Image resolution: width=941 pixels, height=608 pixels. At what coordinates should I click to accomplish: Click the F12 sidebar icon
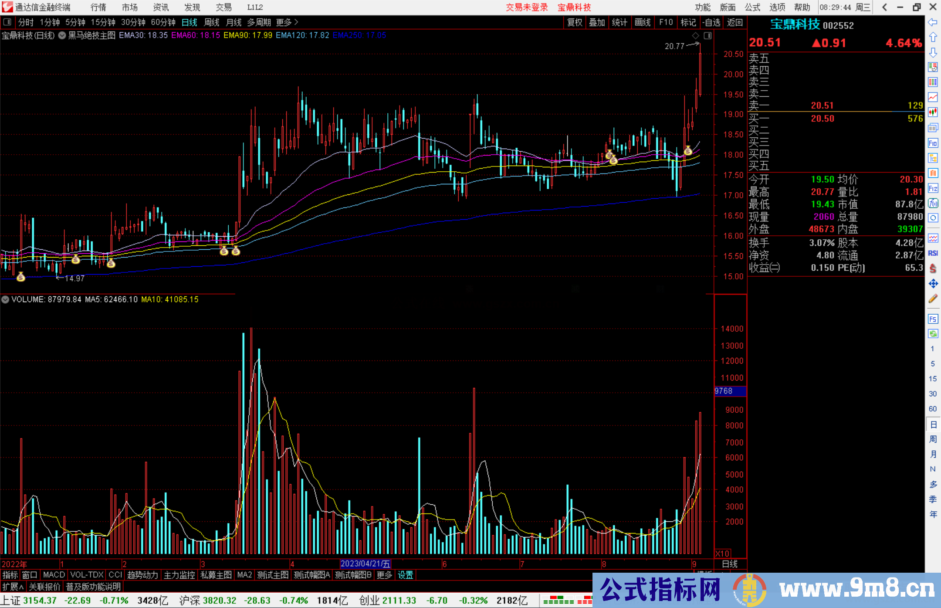pos(933,188)
